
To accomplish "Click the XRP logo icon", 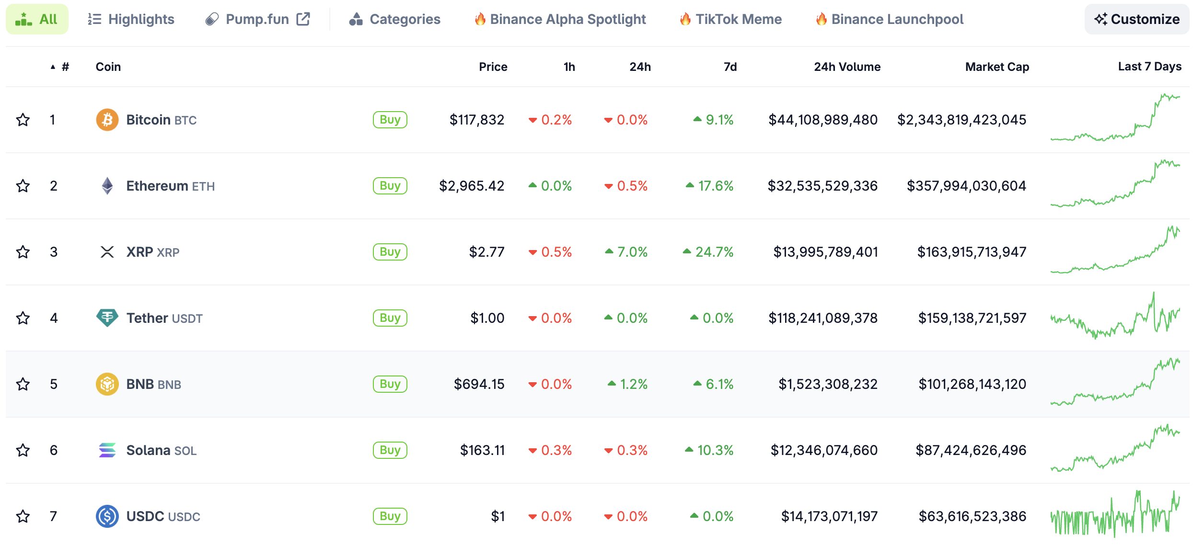I will click(107, 252).
